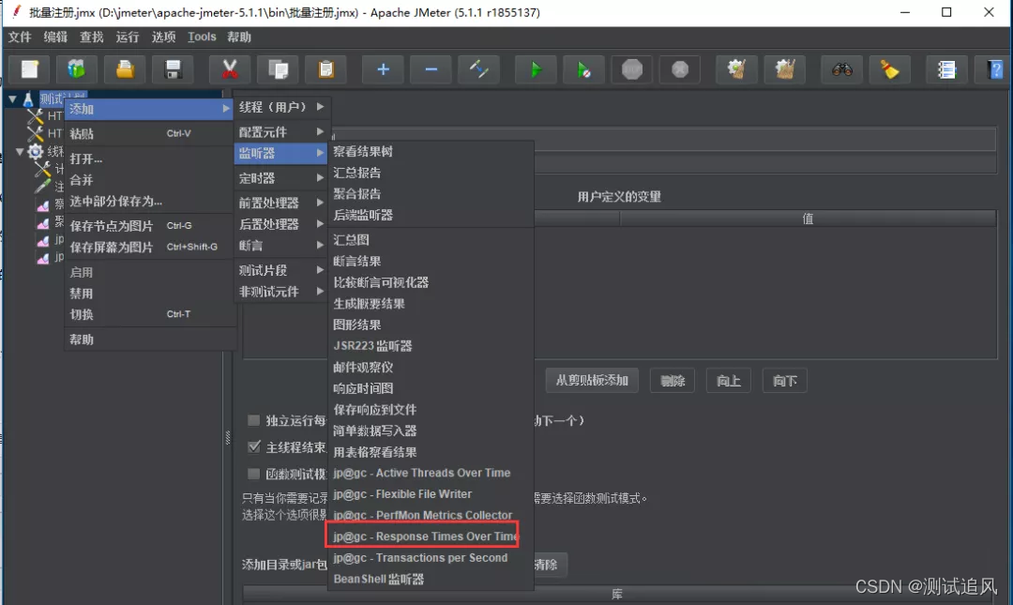Open JMeter Help with the question mark icon
1013x605 pixels.
(996, 68)
